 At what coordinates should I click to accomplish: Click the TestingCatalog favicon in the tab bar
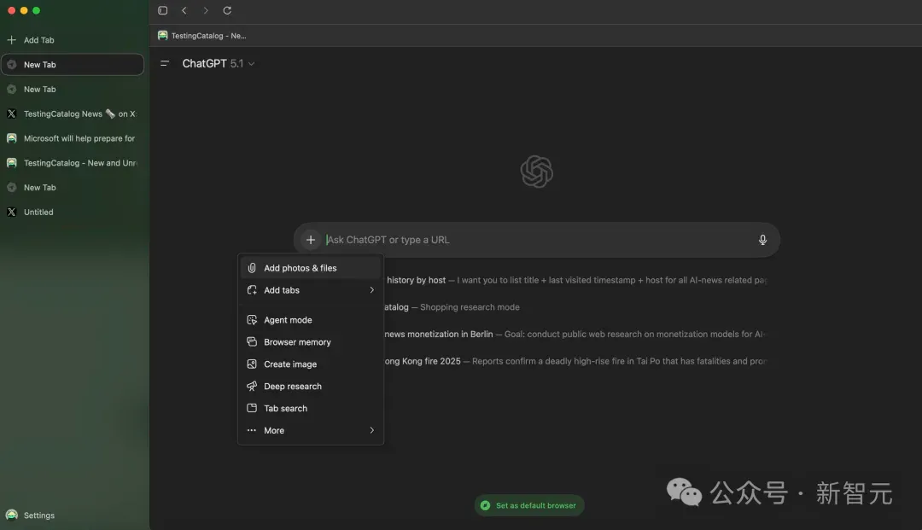coord(163,36)
